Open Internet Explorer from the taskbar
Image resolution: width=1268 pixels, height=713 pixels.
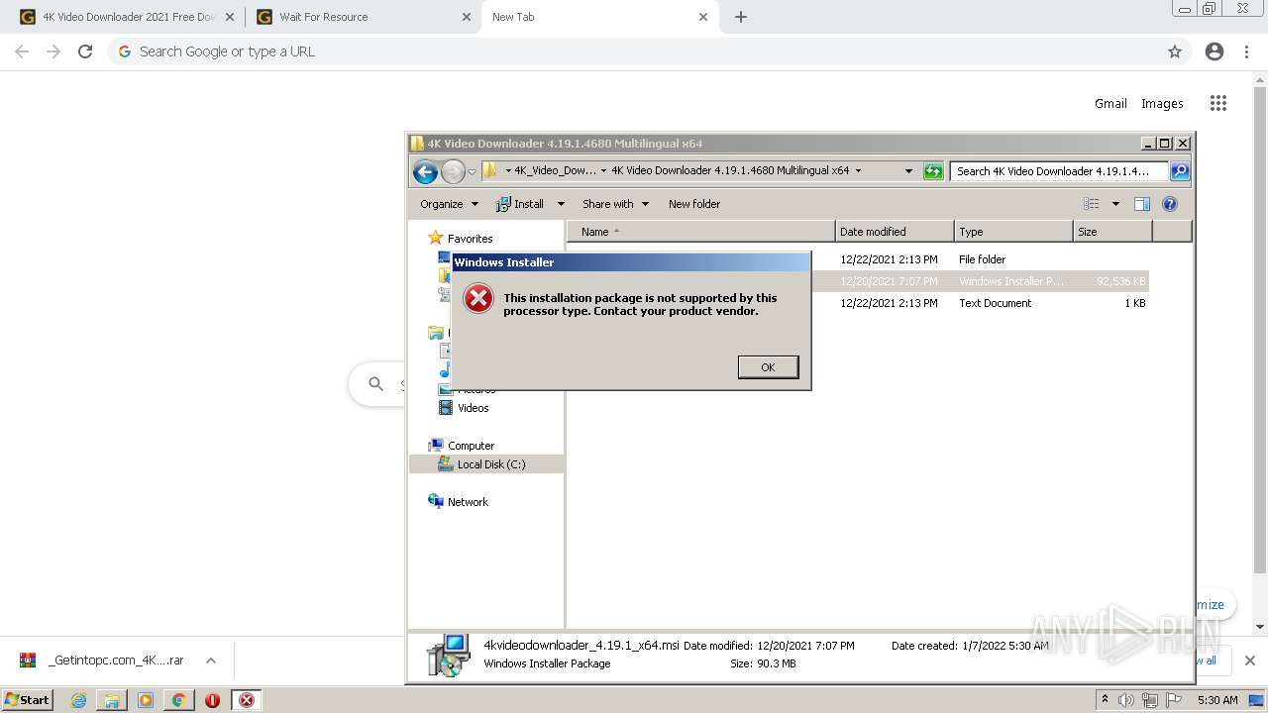point(78,700)
